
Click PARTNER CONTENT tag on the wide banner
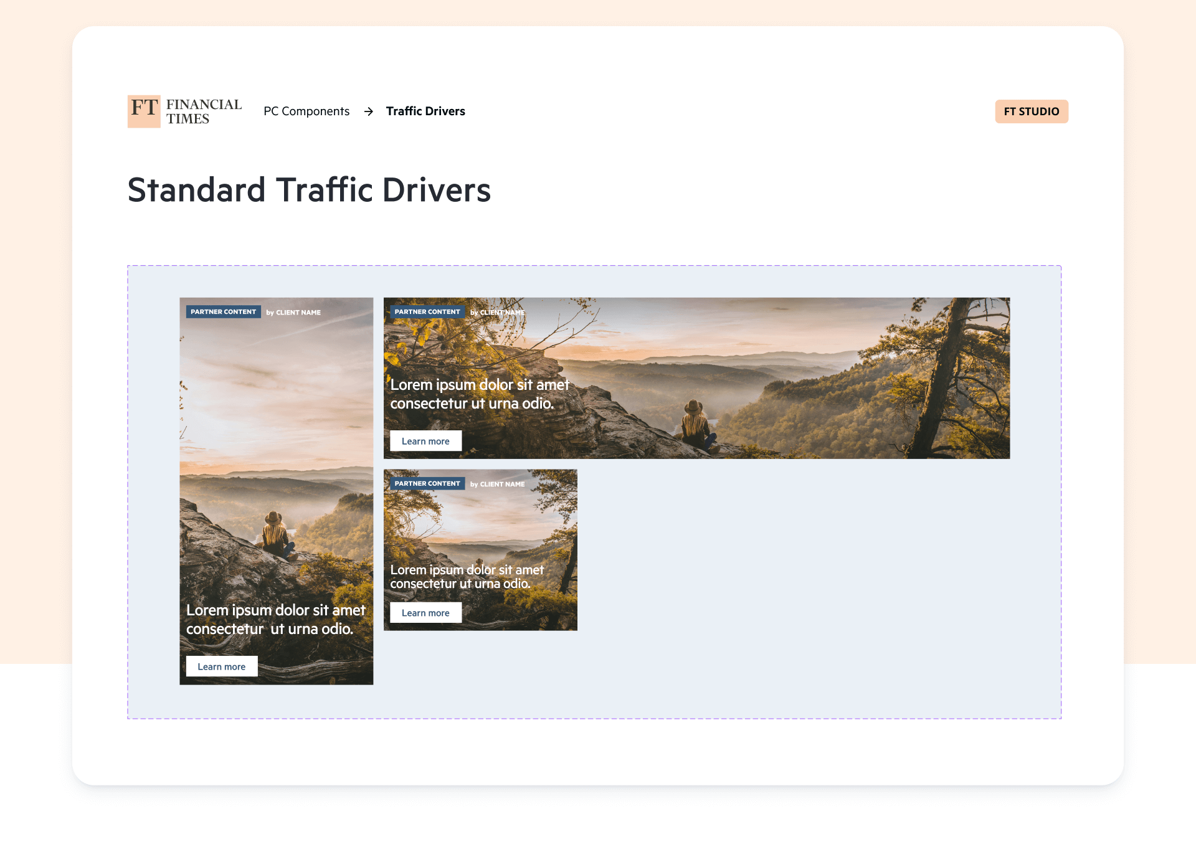[427, 311]
